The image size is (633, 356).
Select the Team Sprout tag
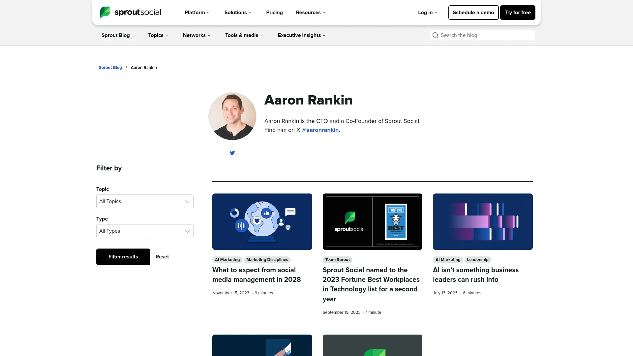coord(338,260)
